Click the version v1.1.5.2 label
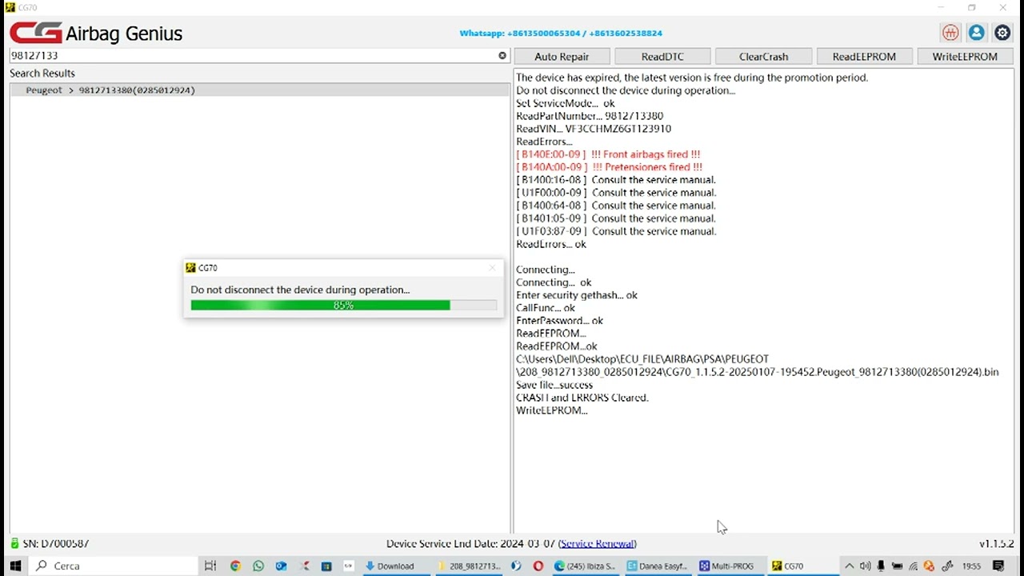Image resolution: width=1024 pixels, height=576 pixels. click(996, 544)
